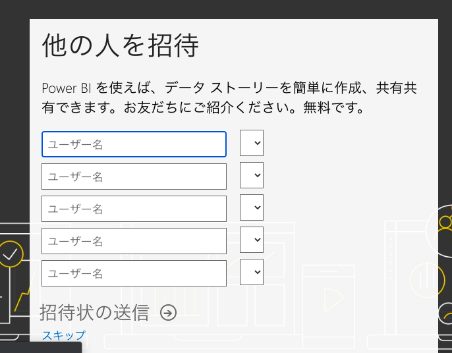Click the fourth ユーザー名 input field
The image size is (452, 353).
[134, 241]
